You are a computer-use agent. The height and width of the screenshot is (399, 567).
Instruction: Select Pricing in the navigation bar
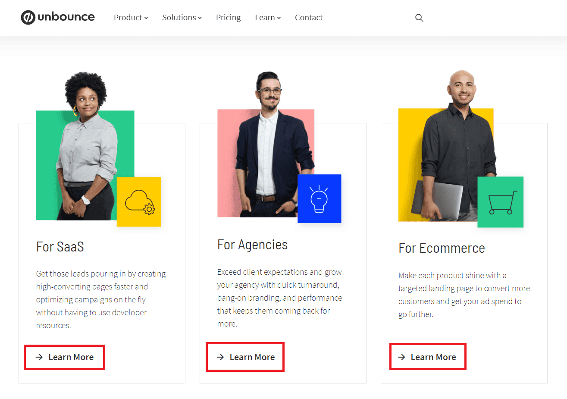tap(228, 17)
